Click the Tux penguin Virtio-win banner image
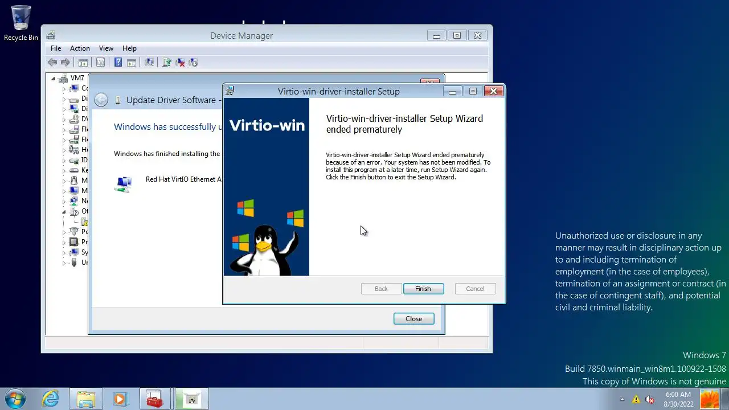729x410 pixels. pyautogui.click(x=267, y=187)
